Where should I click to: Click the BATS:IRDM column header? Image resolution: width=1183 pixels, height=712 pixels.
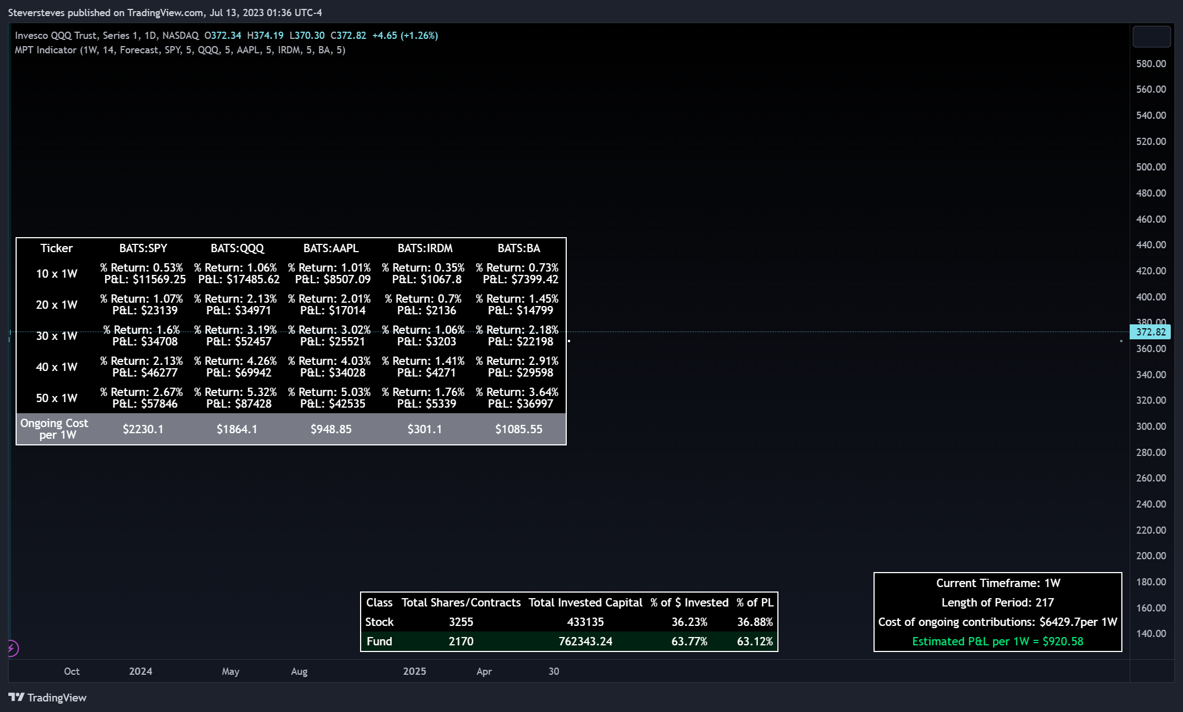[x=425, y=248]
